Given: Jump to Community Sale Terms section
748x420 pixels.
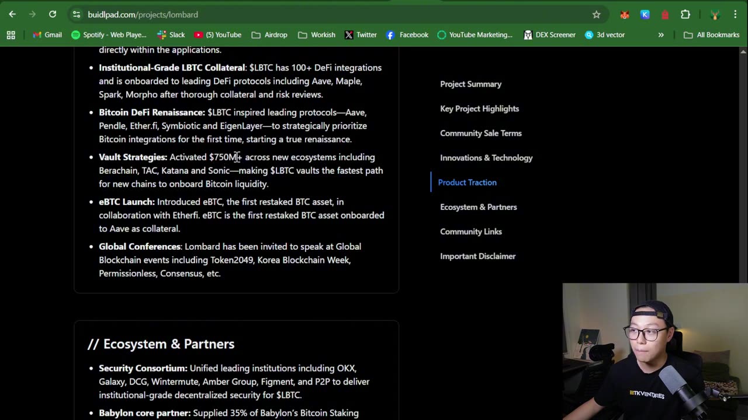Looking at the screenshot, I should (x=481, y=133).
